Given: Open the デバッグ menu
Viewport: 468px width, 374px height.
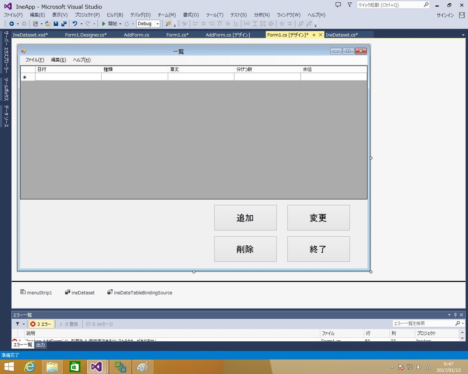Looking at the screenshot, I should click(x=140, y=15).
